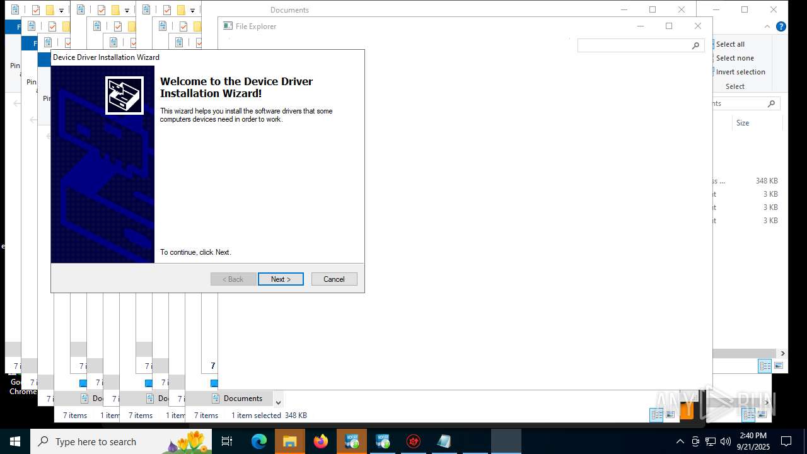Click the red gear app on taskbar
The width and height of the screenshot is (807, 454).
tap(414, 441)
